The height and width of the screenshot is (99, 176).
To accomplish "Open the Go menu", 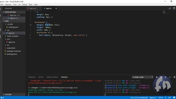I will coord(20,4).
